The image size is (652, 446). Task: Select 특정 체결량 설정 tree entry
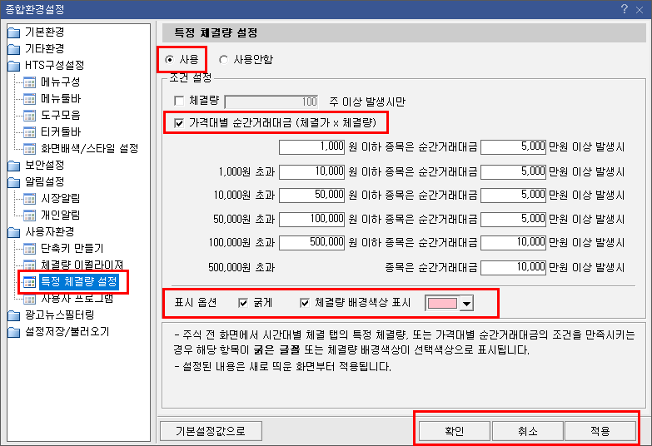pos(79,282)
